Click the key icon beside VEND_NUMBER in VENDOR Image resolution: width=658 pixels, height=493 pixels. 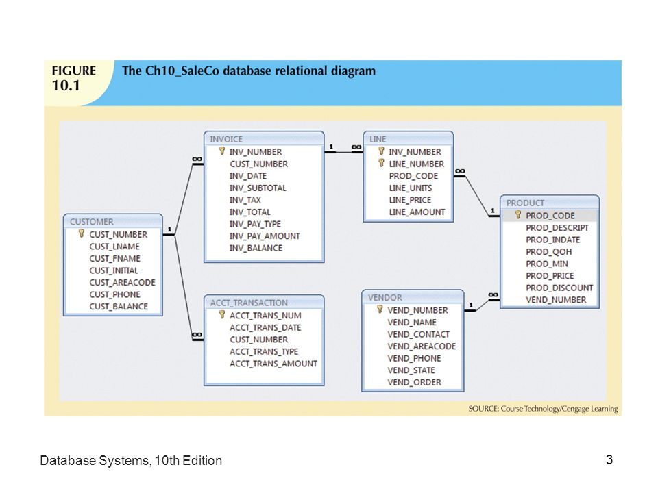pos(380,309)
